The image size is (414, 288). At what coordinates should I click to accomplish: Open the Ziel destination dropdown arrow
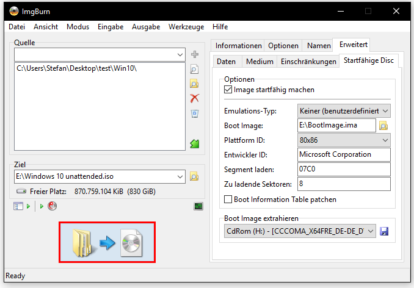click(180, 176)
